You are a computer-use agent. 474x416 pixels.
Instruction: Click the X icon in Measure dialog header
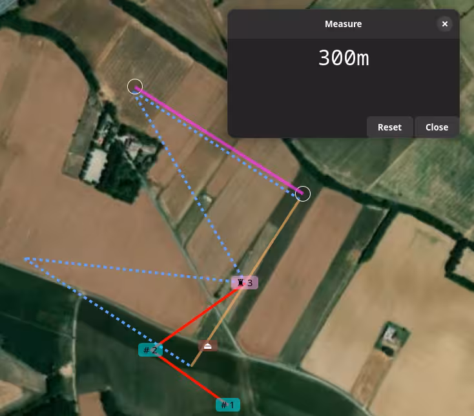click(444, 24)
